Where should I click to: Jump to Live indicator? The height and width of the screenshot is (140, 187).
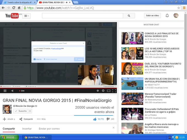click(x=22, y=91)
